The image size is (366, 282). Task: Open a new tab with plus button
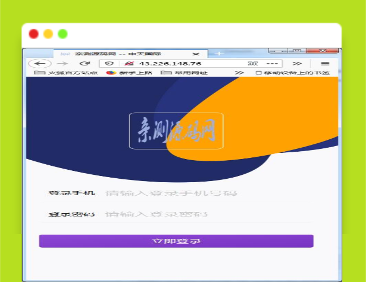[x=219, y=54]
